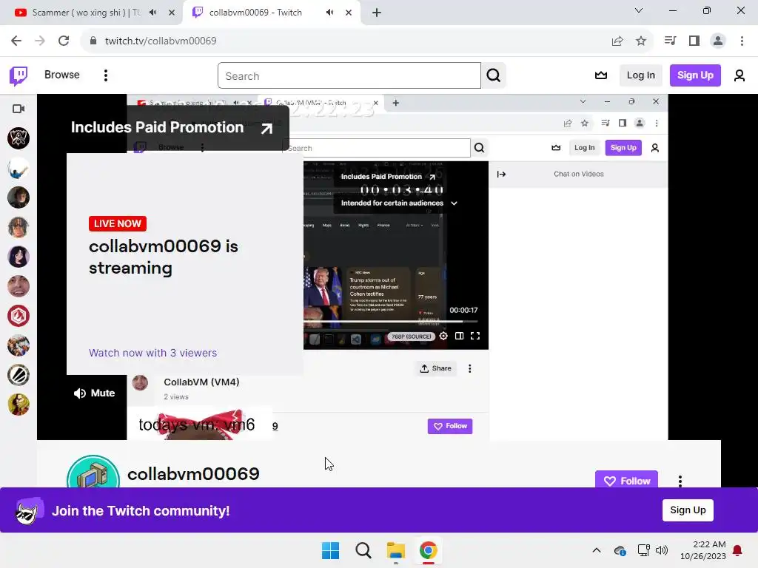The image size is (758, 568).
Task: Expand Intended for certain audiences notice
Action: [399, 203]
